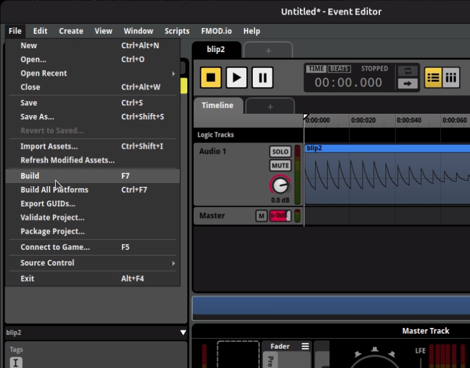Select the Master track header label
This screenshot has width=470, height=368.
pyautogui.click(x=212, y=215)
